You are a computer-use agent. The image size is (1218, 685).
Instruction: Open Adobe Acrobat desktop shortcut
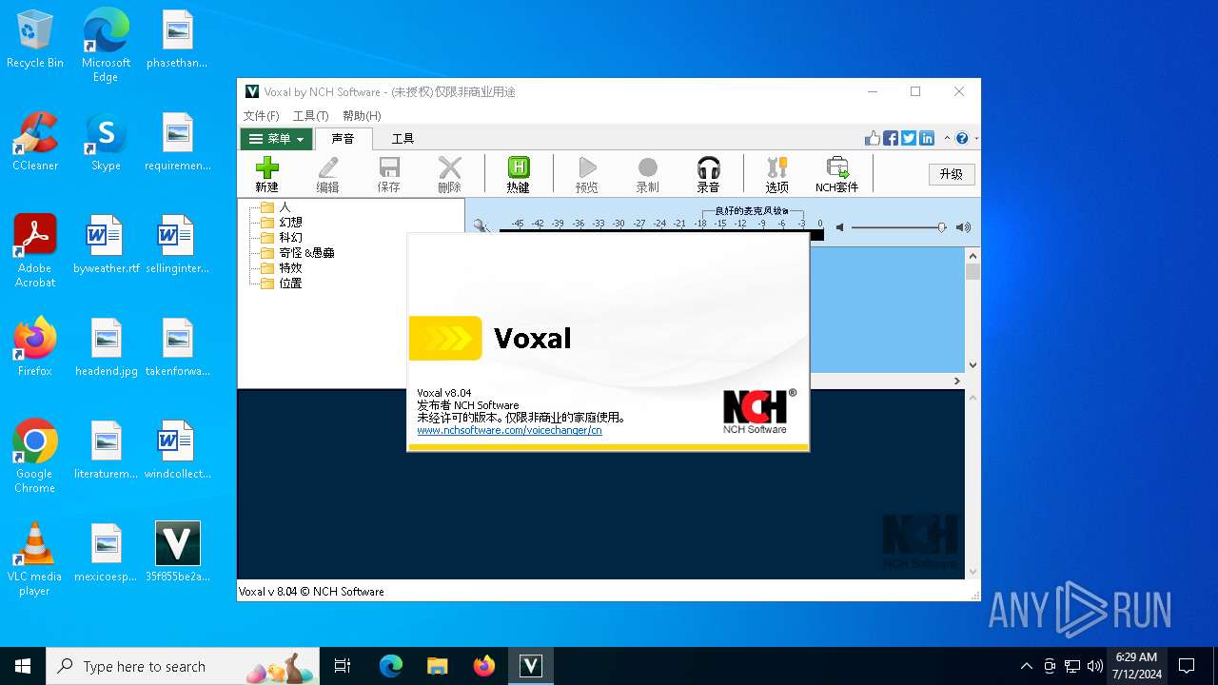point(35,251)
